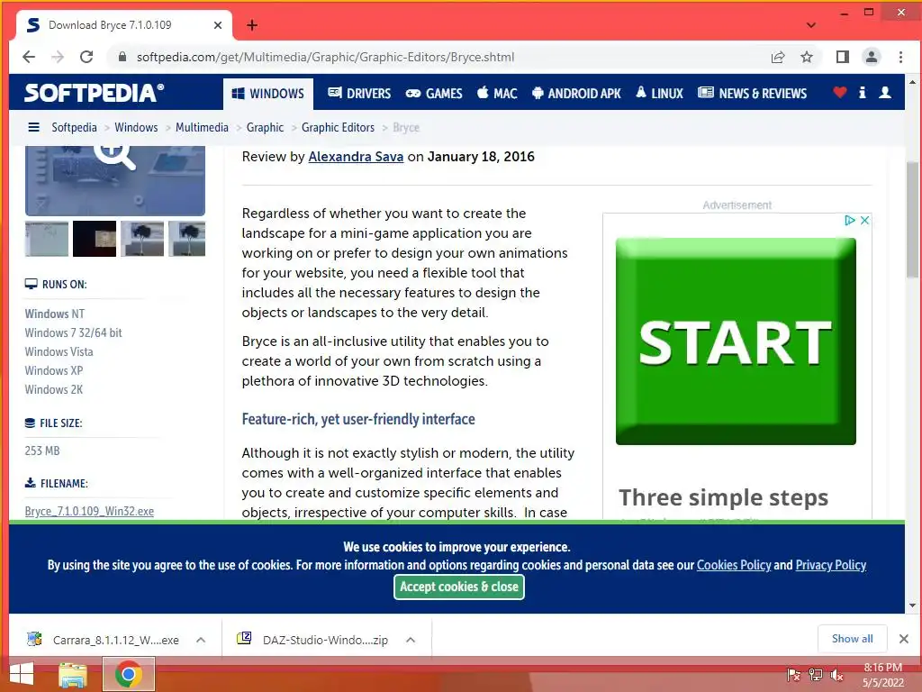This screenshot has width=922, height=692.
Task: Share this page via address bar icon
Action: coord(778,57)
